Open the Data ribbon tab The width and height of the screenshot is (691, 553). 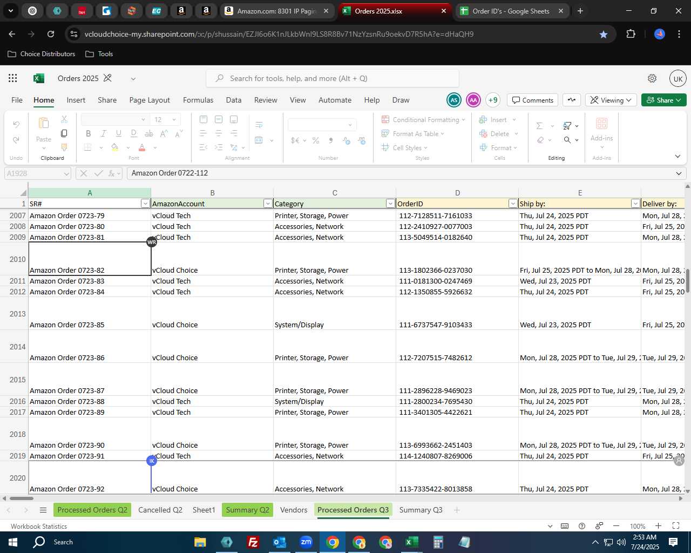pos(234,100)
